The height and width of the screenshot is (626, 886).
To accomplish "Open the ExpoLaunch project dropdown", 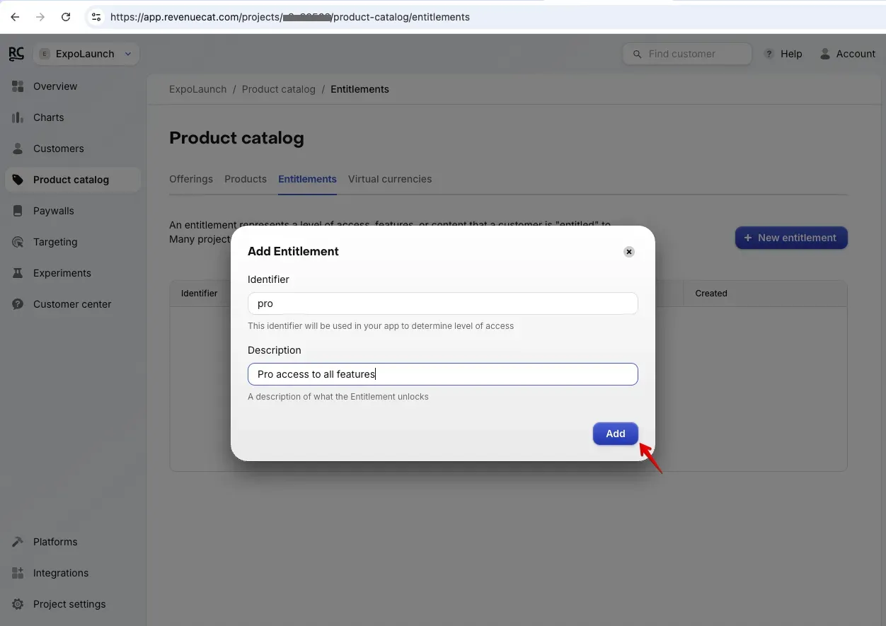I will pyautogui.click(x=86, y=54).
